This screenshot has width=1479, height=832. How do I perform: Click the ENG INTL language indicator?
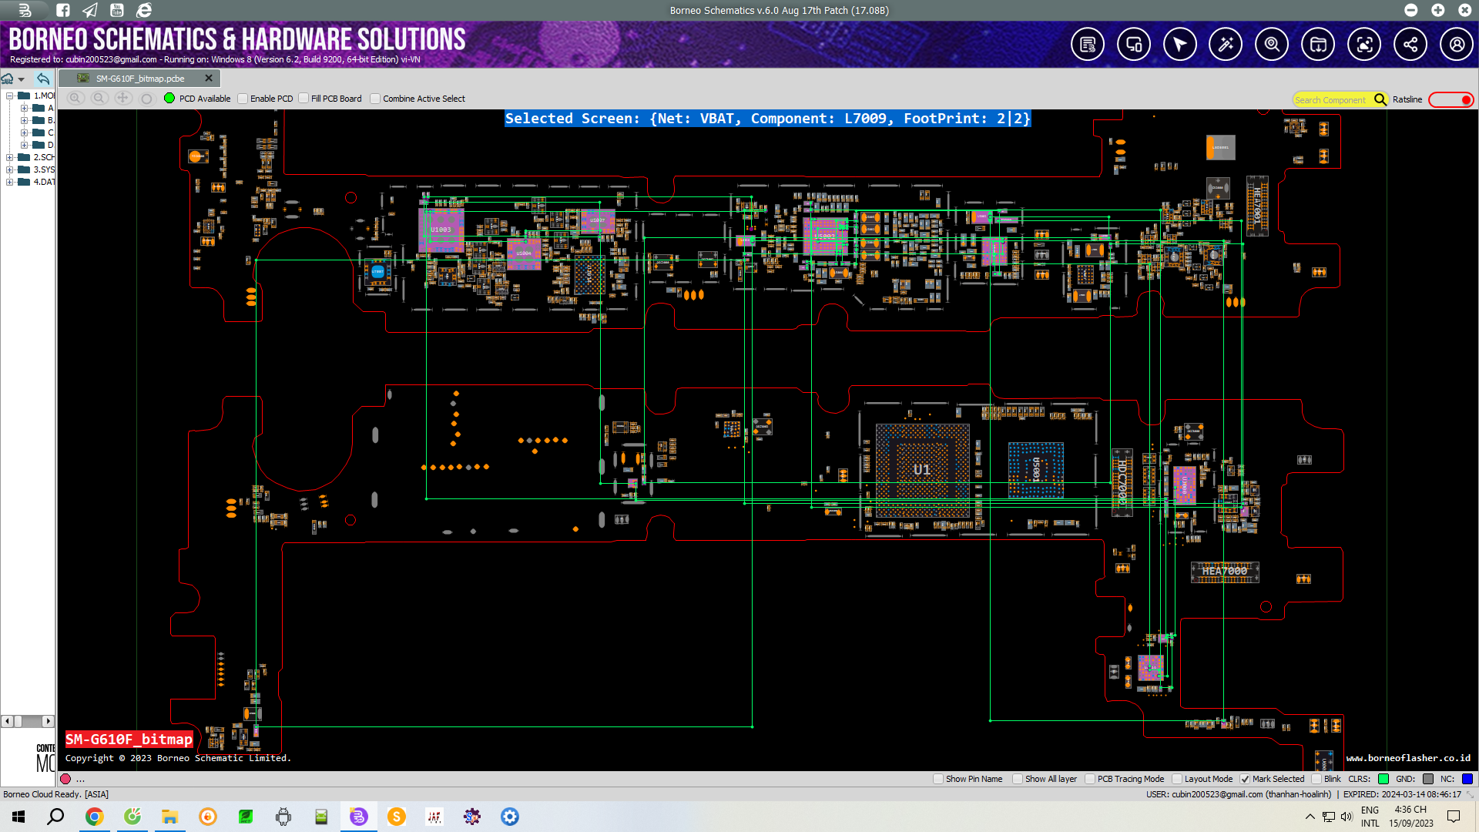click(x=1370, y=817)
